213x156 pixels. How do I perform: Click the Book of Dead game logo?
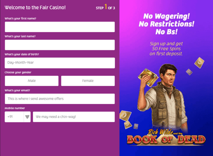166,138
